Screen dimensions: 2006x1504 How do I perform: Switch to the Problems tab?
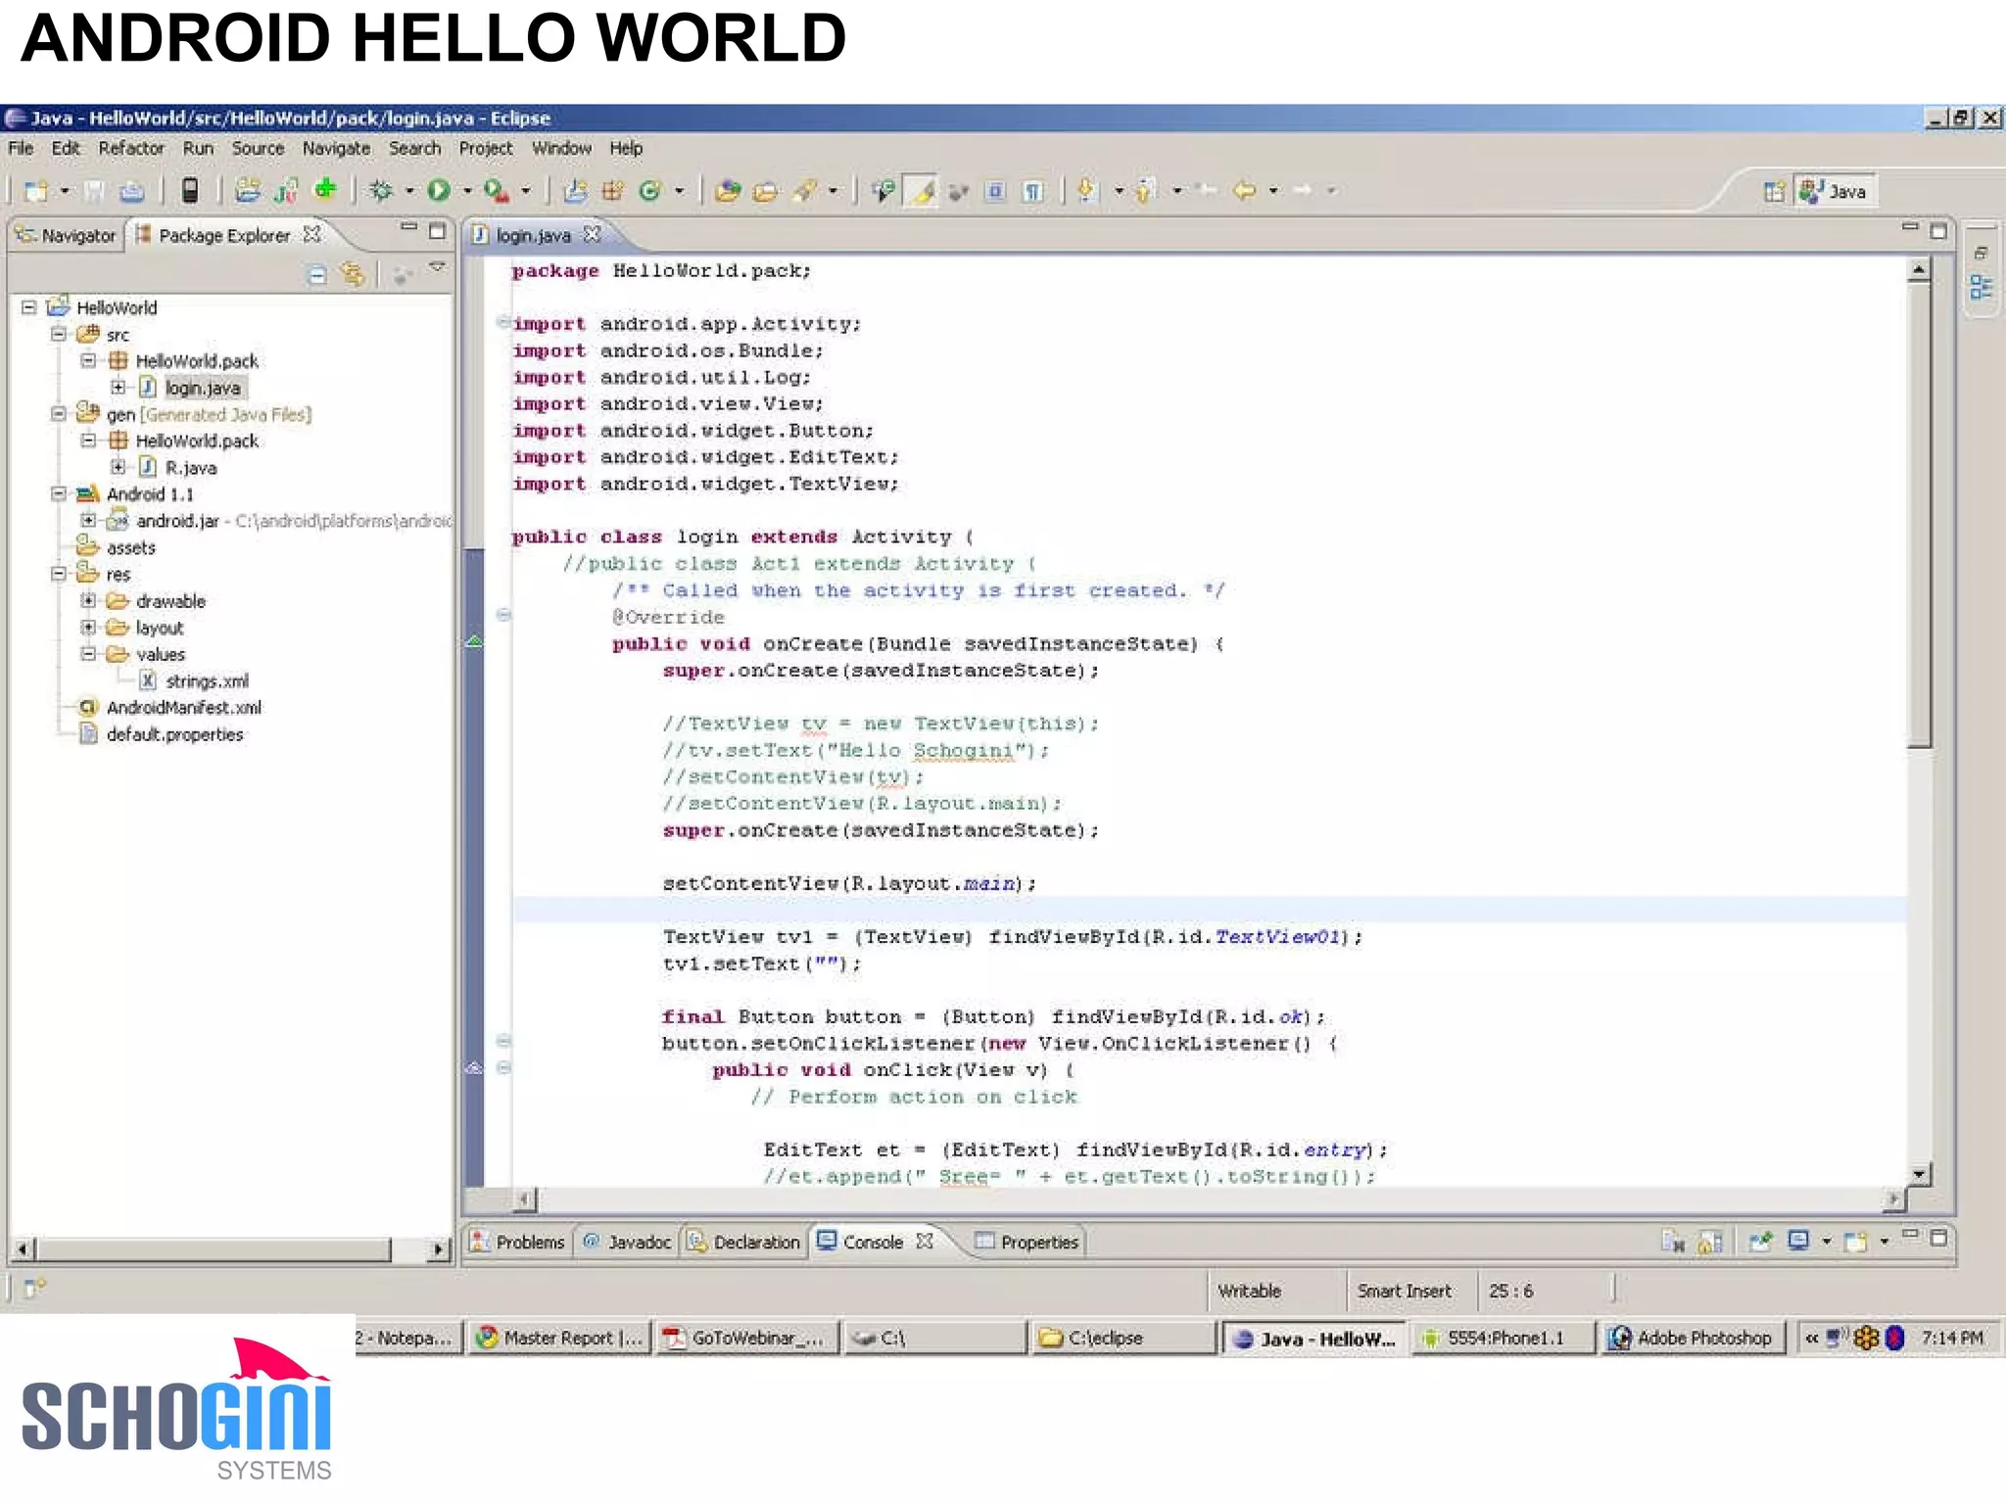point(518,1242)
